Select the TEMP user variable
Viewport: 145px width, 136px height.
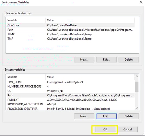(71, 34)
